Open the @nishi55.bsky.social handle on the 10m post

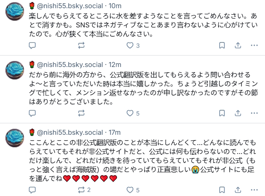[x=70, y=6]
